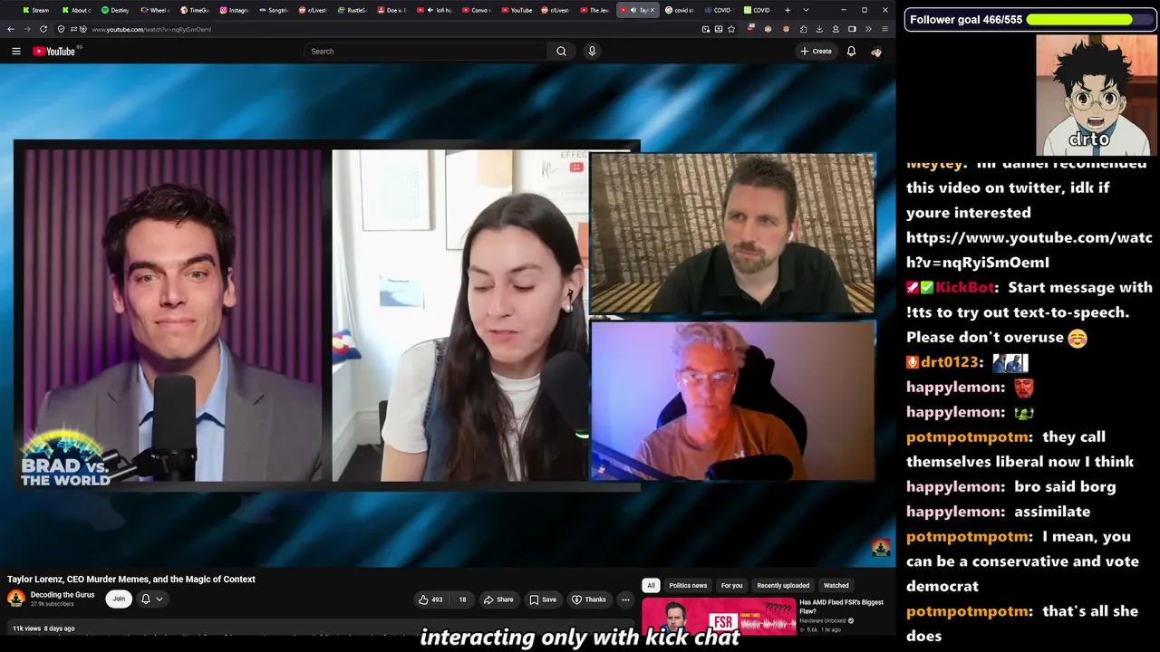Select the Recently uploaded filter chip
The width and height of the screenshot is (1160, 652).
(783, 586)
